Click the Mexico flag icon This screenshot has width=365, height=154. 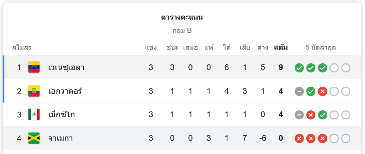coord(34,115)
